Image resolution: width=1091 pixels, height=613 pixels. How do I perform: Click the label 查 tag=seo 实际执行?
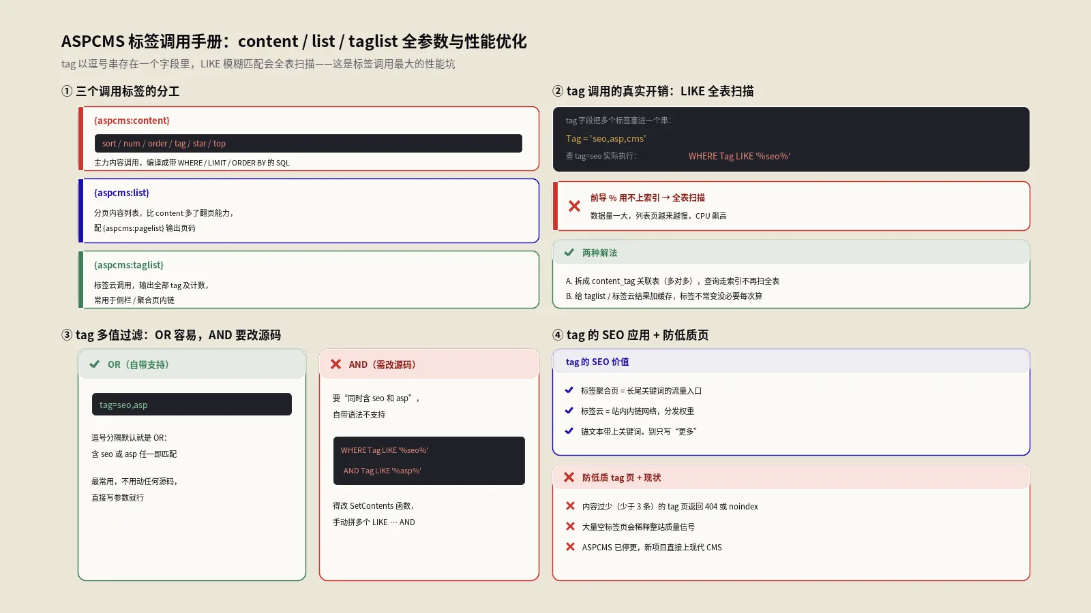tap(601, 156)
